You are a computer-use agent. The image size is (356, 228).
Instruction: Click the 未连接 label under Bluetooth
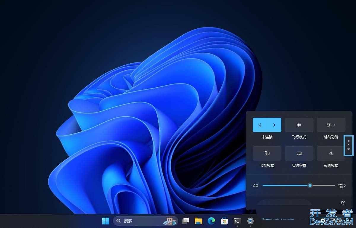[267, 137]
